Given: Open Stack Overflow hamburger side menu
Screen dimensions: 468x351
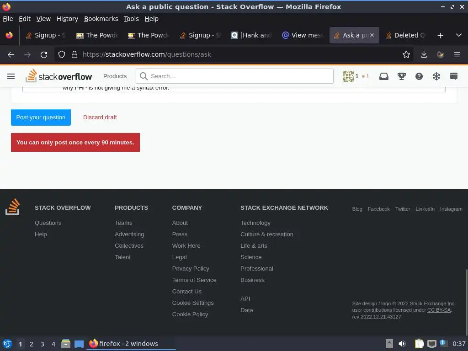Looking at the screenshot, I should pos(11,76).
